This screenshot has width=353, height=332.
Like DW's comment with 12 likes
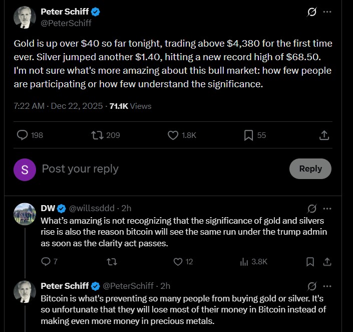[x=177, y=261]
